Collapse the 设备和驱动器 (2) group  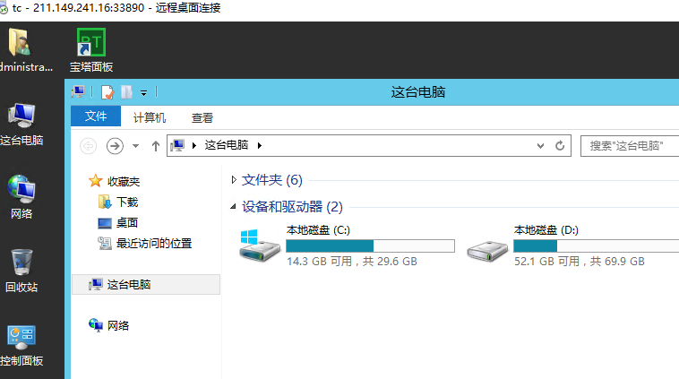235,207
